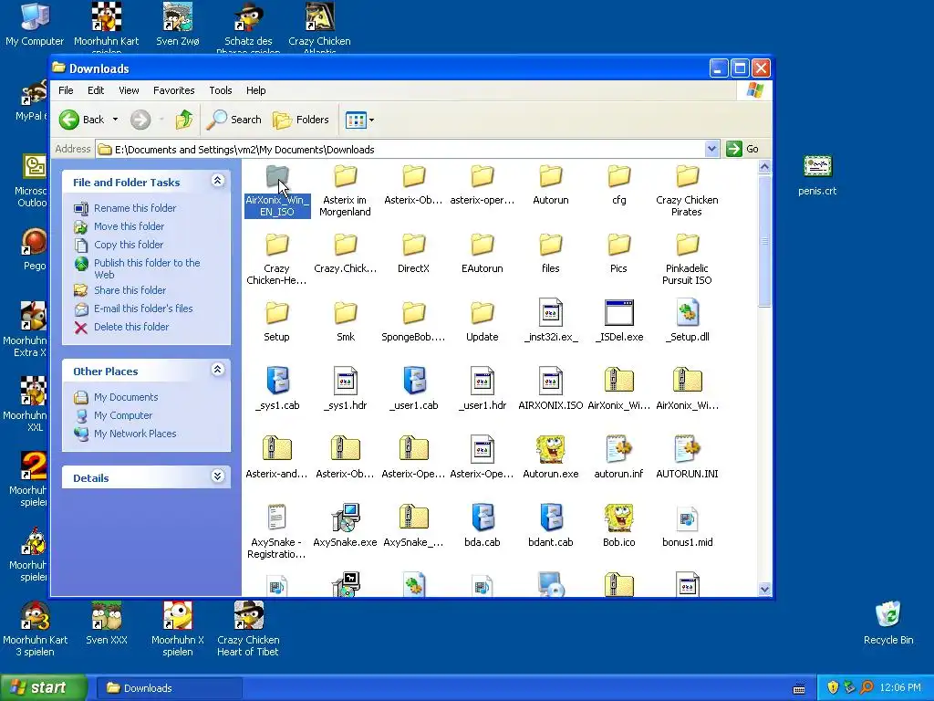Viewport: 934px width, 701px height.
Task: Expand the Address bar dropdown
Action: pyautogui.click(x=711, y=149)
